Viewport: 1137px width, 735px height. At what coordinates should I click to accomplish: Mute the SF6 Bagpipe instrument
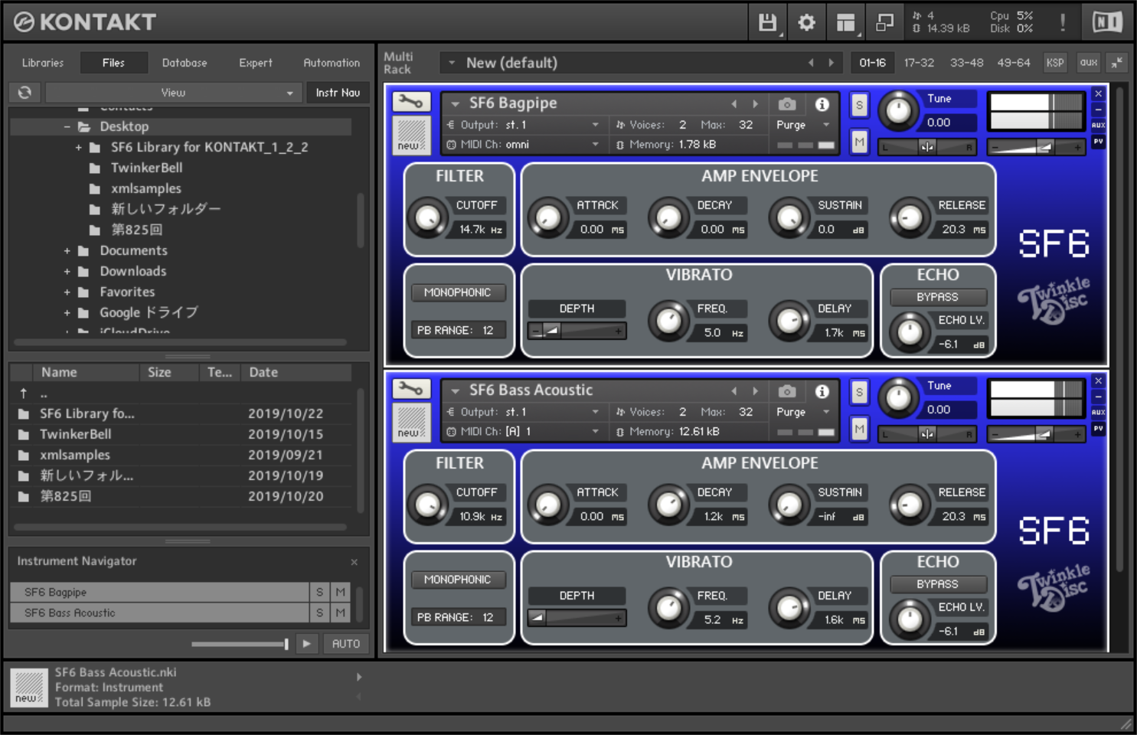(859, 142)
